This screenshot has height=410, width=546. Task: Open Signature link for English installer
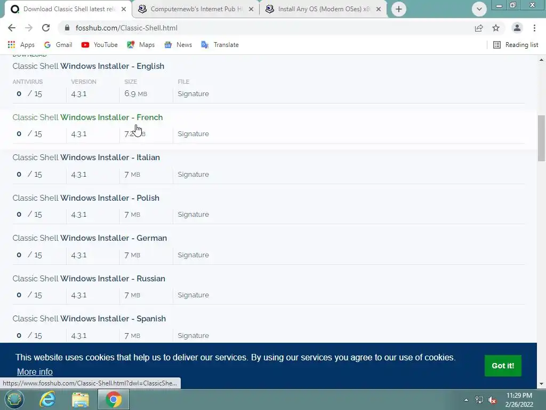point(193,94)
